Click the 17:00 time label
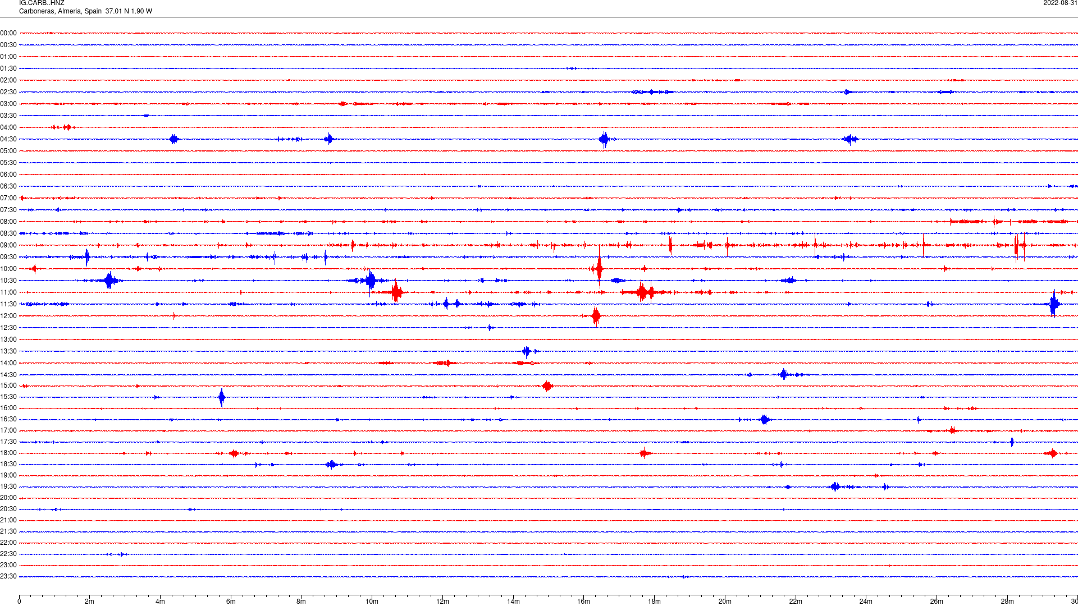 [8, 430]
